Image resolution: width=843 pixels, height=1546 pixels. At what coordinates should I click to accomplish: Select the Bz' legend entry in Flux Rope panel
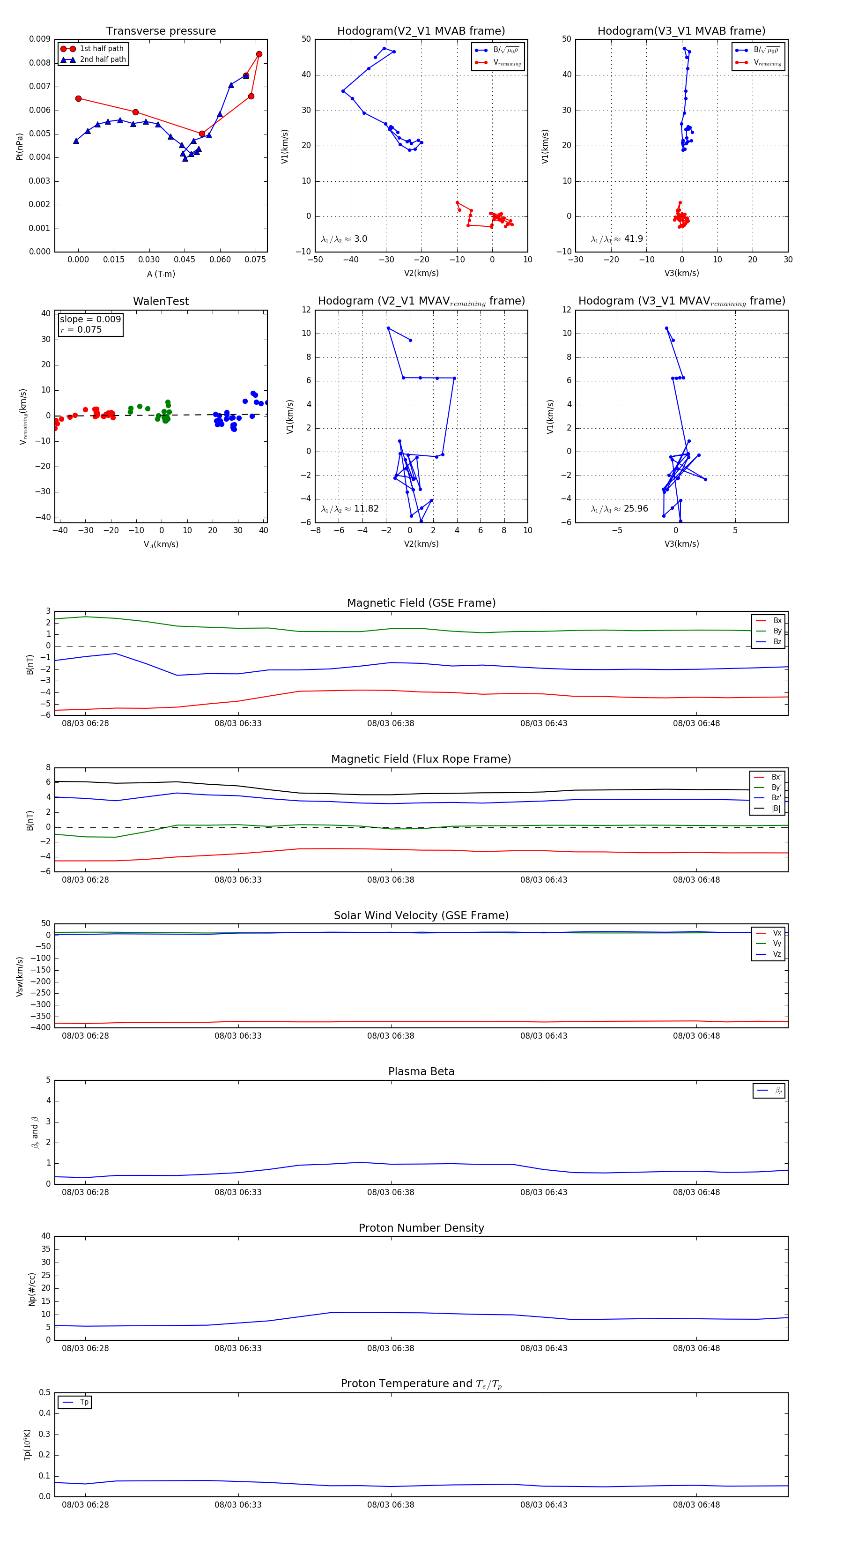pyautogui.click(x=768, y=798)
